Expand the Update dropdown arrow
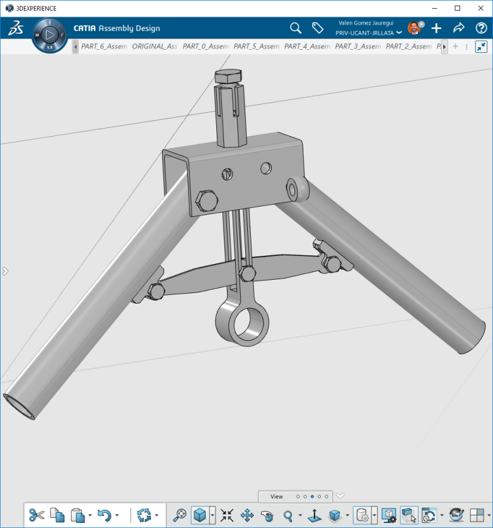 coord(157,515)
